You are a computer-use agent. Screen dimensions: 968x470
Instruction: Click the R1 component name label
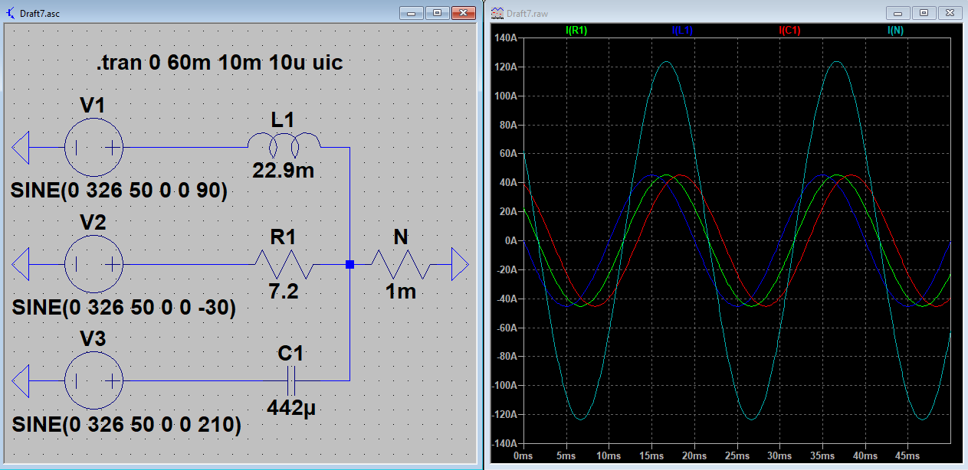pyautogui.click(x=283, y=237)
